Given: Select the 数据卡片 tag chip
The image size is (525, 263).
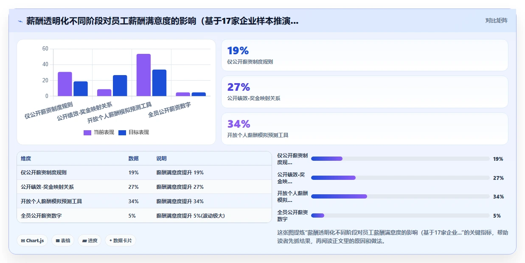Looking at the screenshot, I should pos(121,241).
